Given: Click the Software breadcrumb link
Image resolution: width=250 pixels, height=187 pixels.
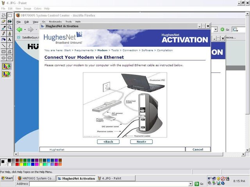Looking at the screenshot, I should coord(147,50).
